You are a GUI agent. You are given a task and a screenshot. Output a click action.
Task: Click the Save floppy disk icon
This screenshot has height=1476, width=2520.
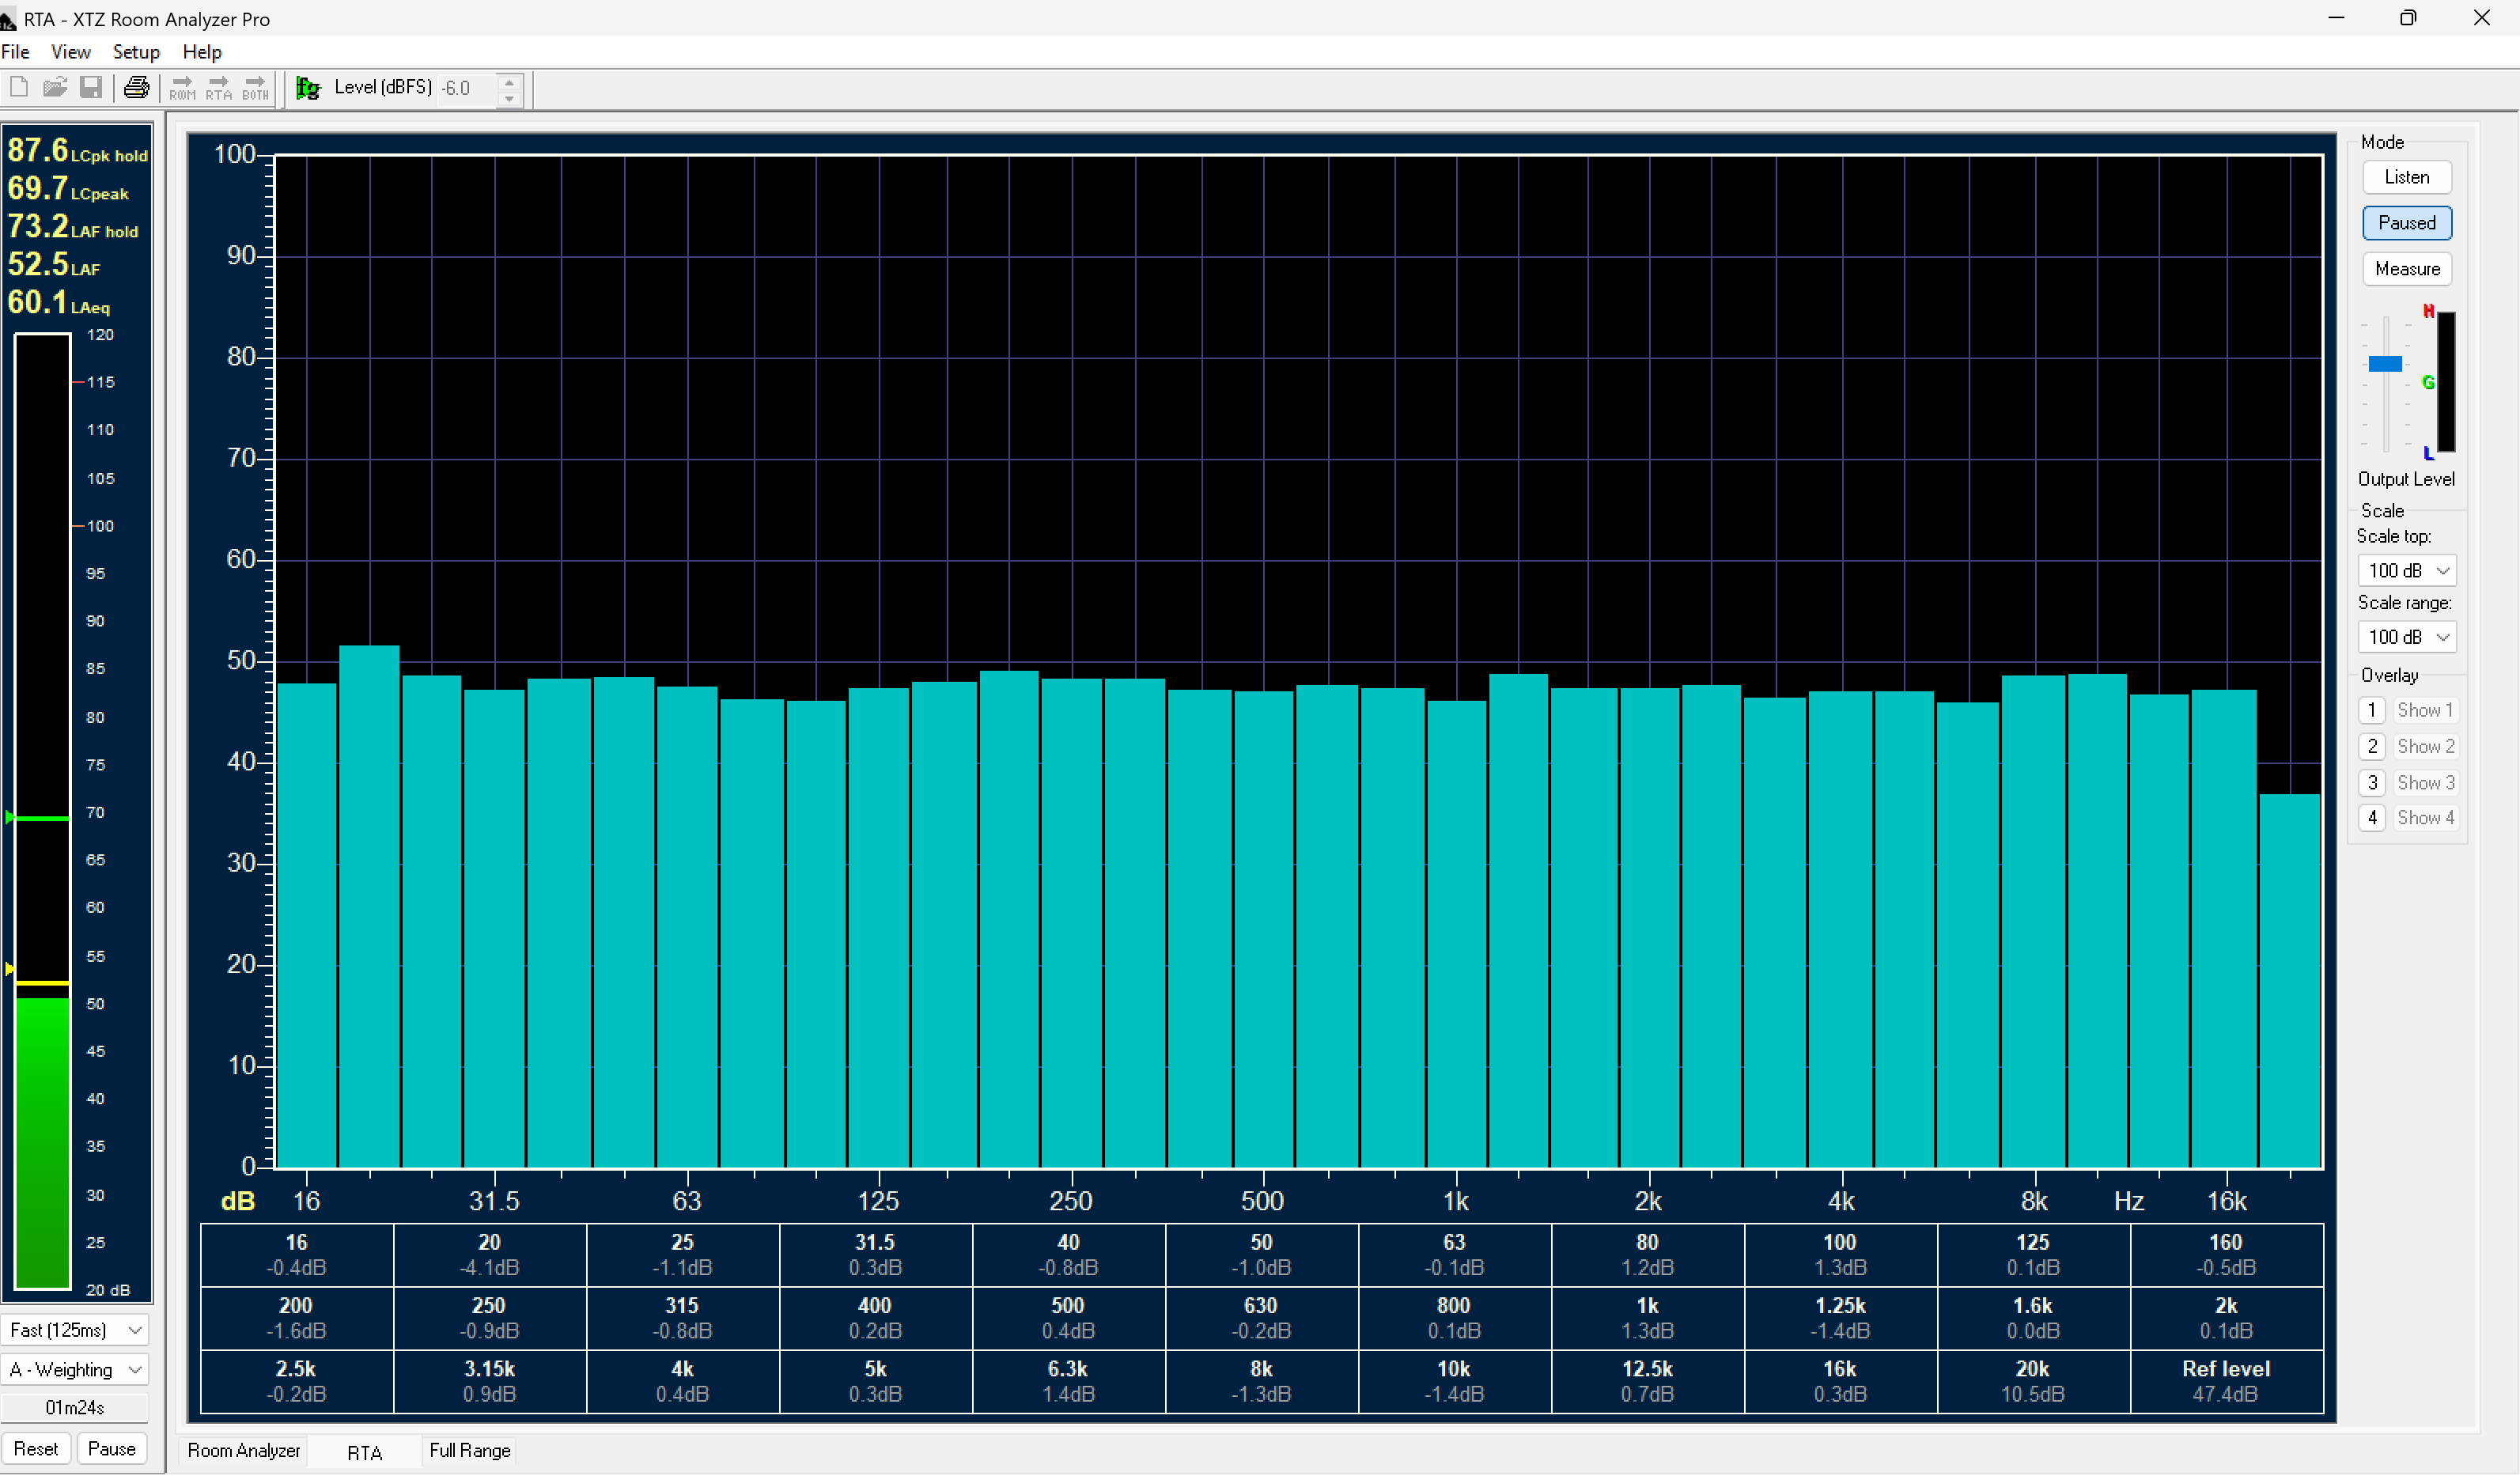point(91,88)
